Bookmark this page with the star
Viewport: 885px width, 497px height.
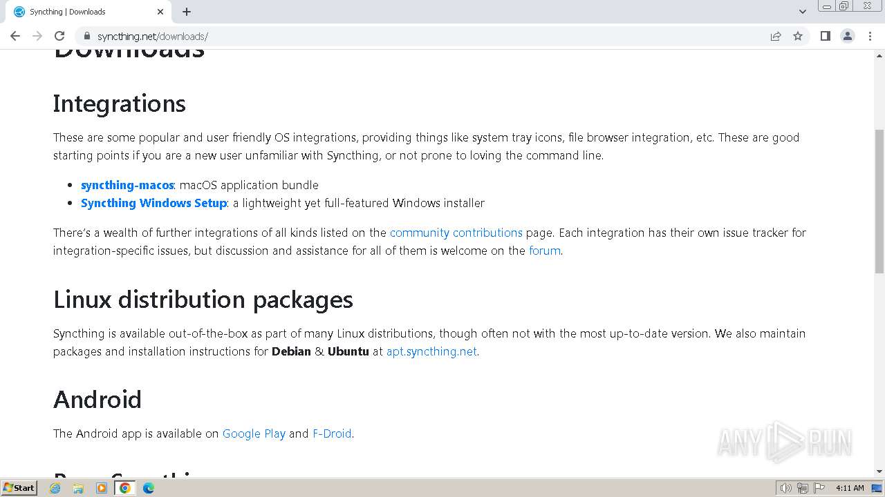tap(798, 36)
